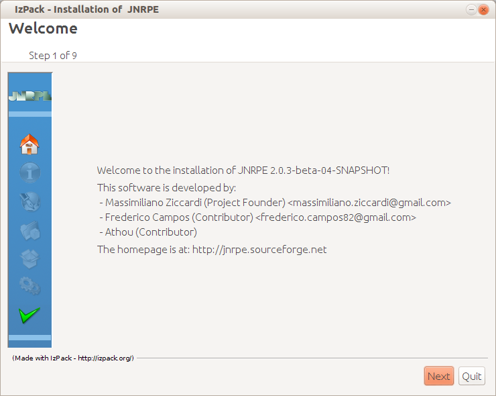496x396 pixels.
Task: Click the JNRPE logo in the sidebar
Action: [x=29, y=96]
